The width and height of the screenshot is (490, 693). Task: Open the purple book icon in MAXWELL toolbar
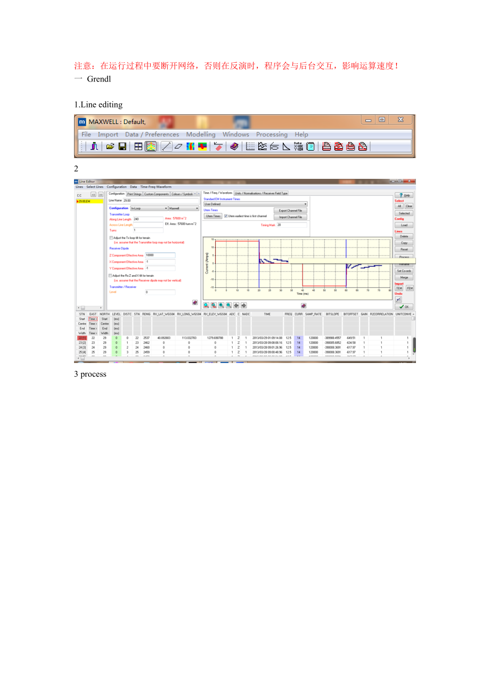tap(234, 146)
